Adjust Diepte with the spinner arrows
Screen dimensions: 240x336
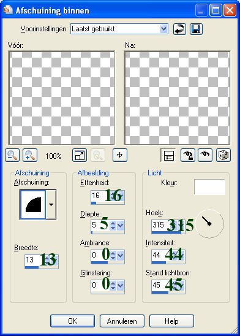click(113, 226)
